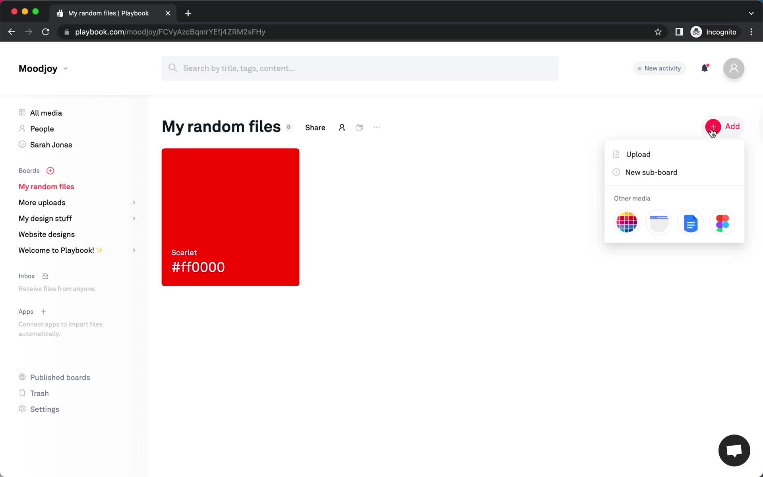Viewport: 763px width, 477px height.
Task: Click the People sidebar item
Action: (42, 129)
